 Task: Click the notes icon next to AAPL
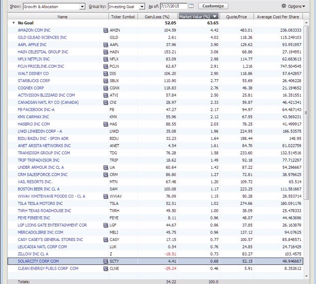click(105, 45)
